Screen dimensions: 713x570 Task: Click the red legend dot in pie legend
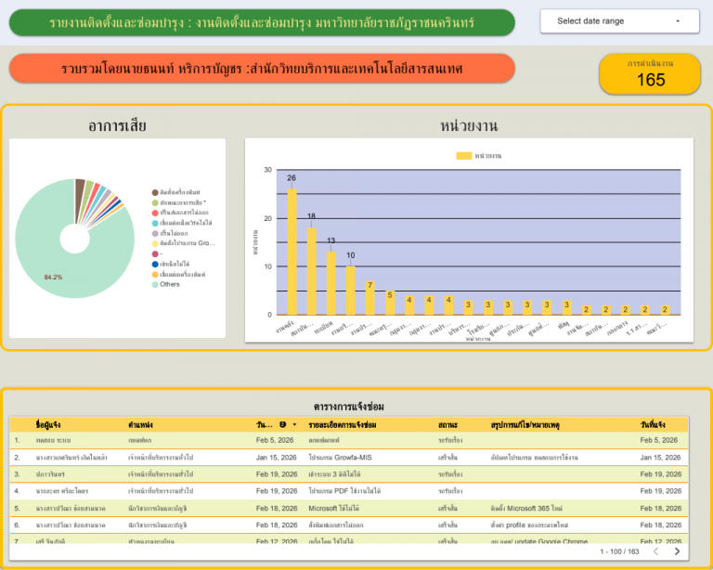click(x=155, y=213)
